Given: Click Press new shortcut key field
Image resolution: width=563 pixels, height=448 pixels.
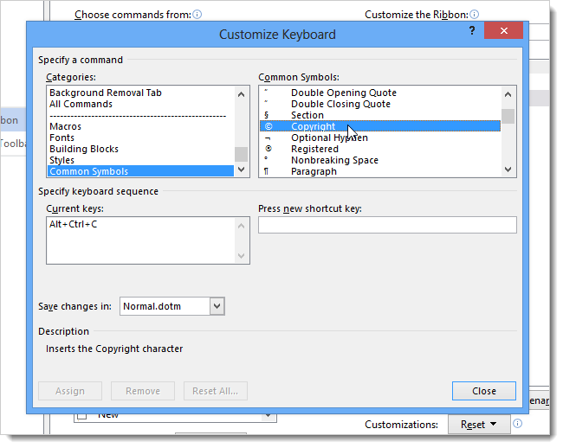Looking at the screenshot, I should pos(387,225).
